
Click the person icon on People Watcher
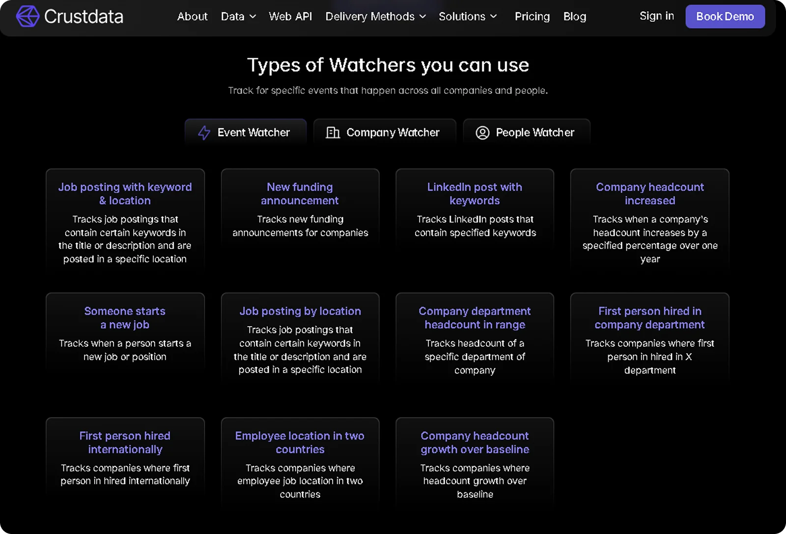482,132
